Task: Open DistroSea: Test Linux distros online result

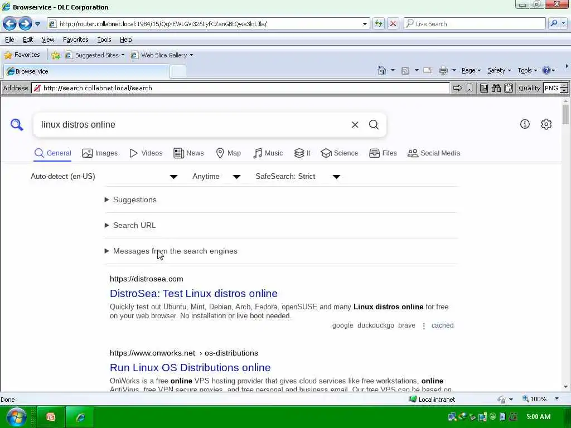Action: [193, 294]
